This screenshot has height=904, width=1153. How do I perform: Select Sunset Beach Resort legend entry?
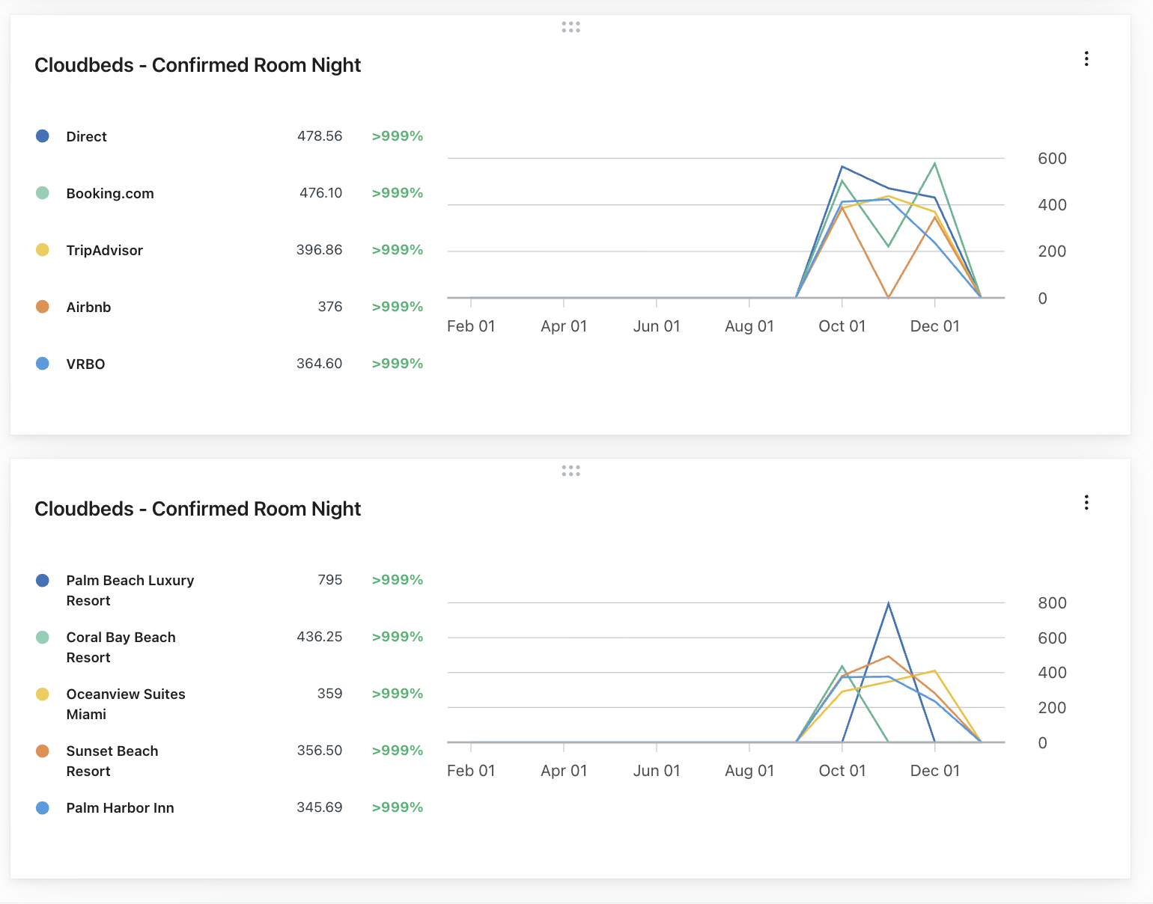(112, 761)
